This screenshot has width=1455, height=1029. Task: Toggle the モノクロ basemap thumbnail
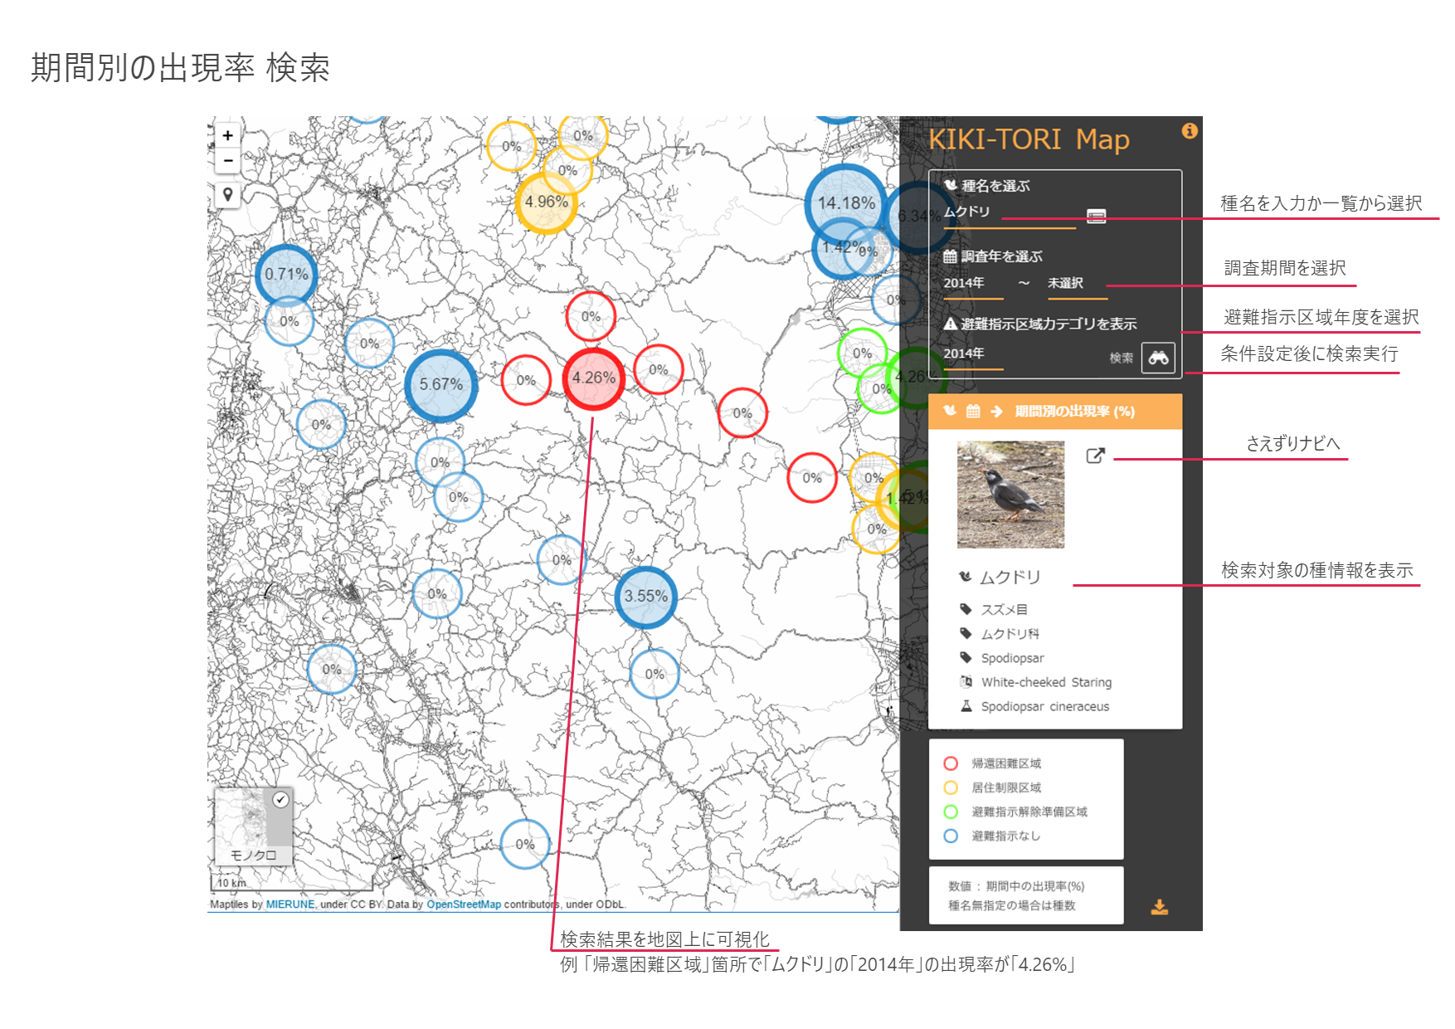pos(254,827)
